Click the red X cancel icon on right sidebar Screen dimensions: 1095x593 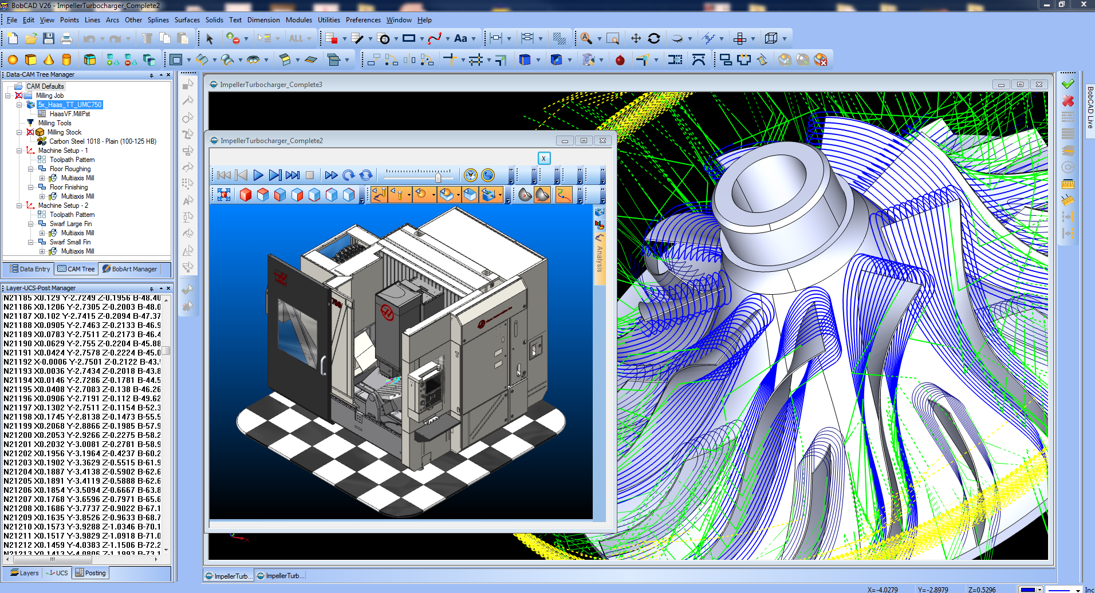coord(1067,101)
